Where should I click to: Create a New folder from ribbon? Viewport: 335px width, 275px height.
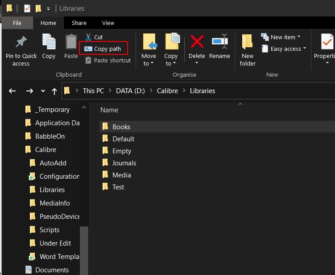248,50
